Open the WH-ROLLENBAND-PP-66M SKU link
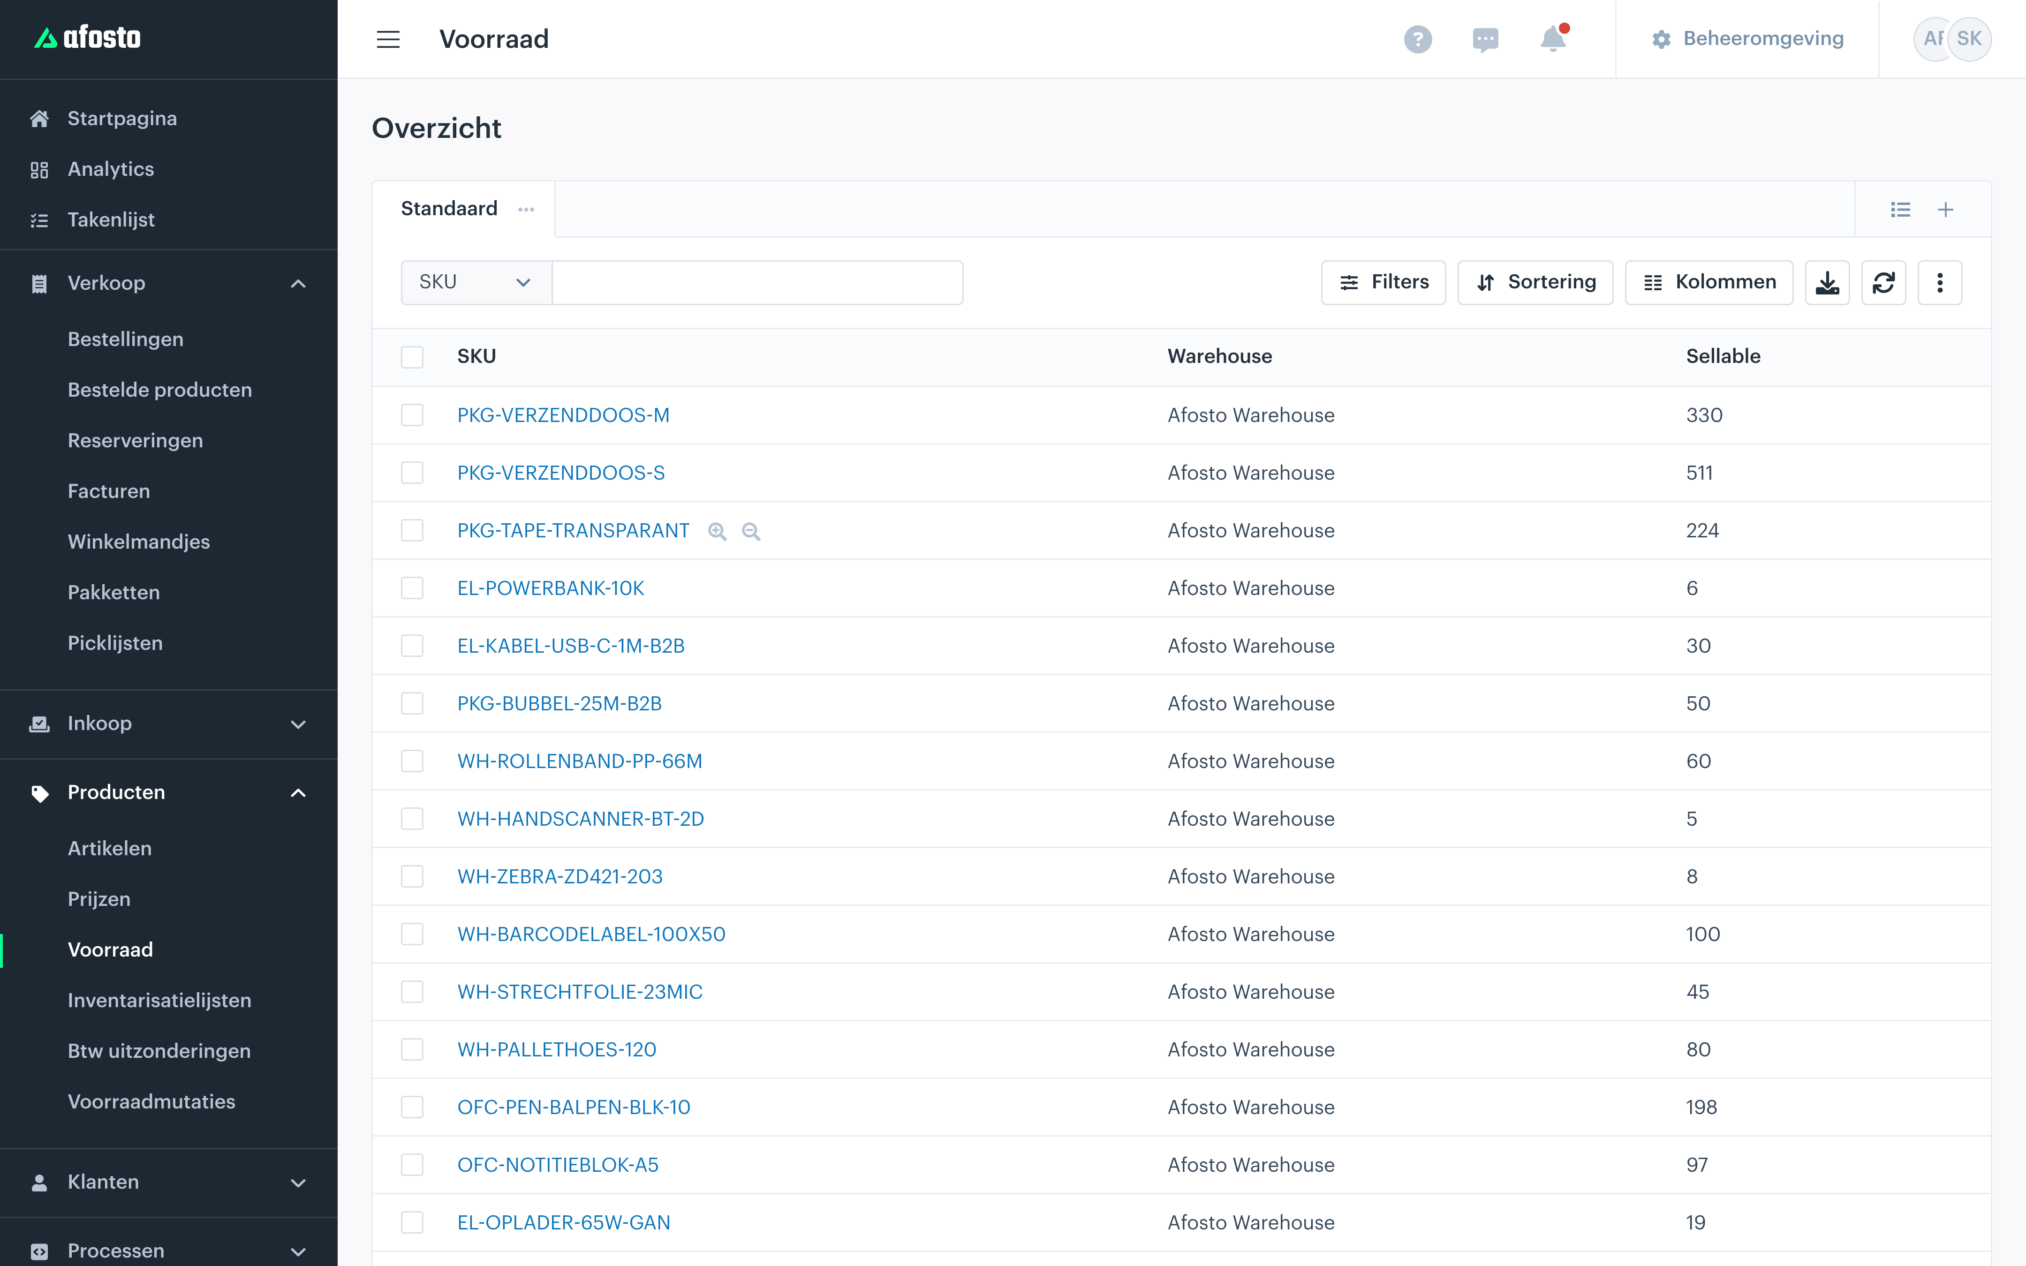This screenshot has width=2026, height=1266. pyautogui.click(x=579, y=762)
